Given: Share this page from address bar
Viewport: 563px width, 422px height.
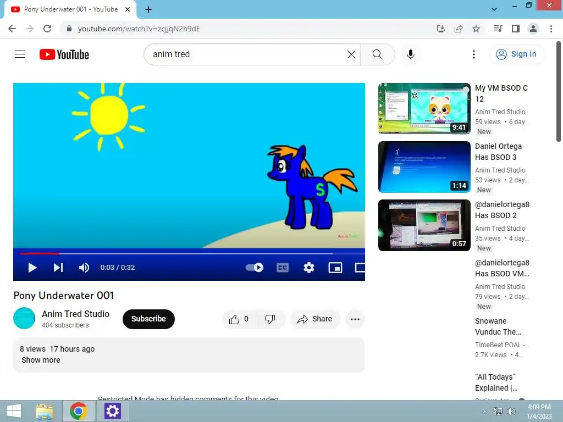Looking at the screenshot, I should [459, 29].
